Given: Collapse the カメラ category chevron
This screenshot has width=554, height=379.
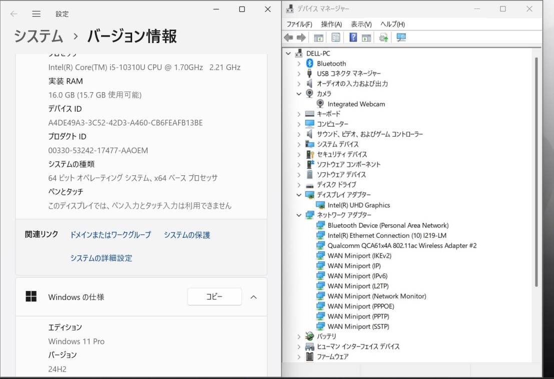Looking at the screenshot, I should point(299,94).
